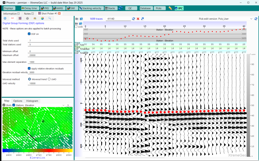Enable the Lock checkbox

click(76, 27)
